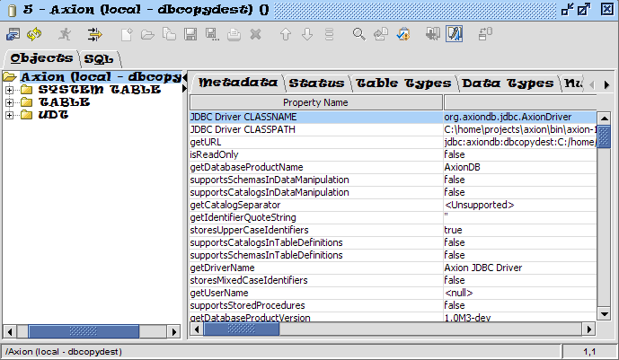Click the toolbar icon left of pencil
Screen dimensions: 619x360
tap(433, 34)
